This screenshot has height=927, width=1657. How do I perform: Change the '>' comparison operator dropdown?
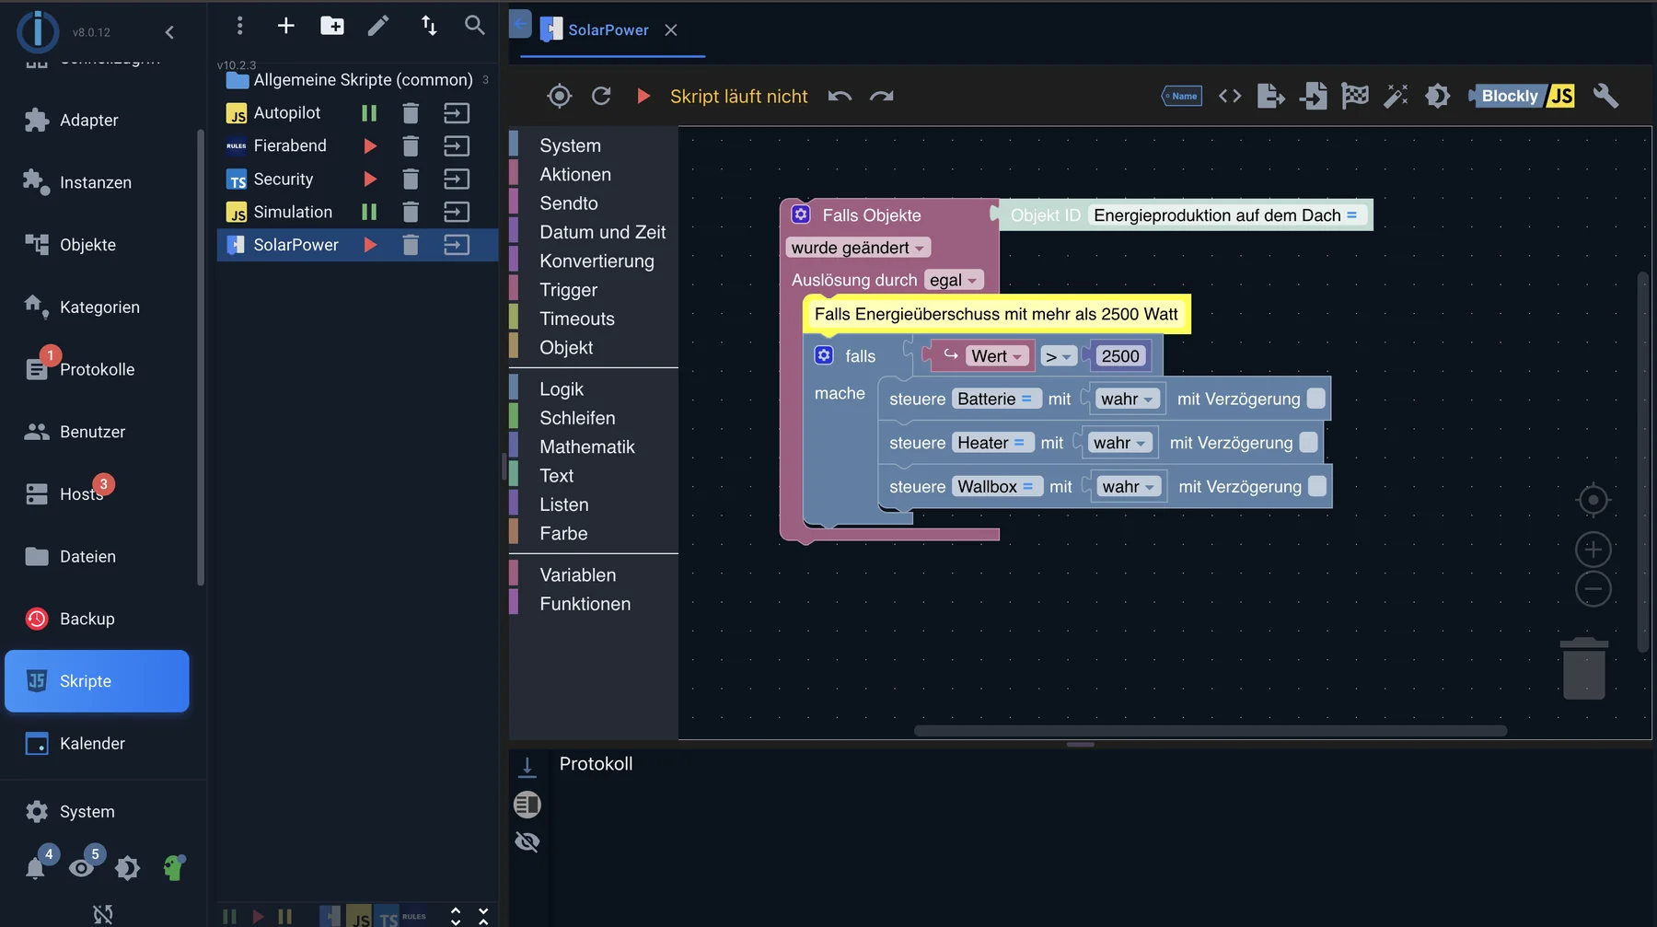1059,356
